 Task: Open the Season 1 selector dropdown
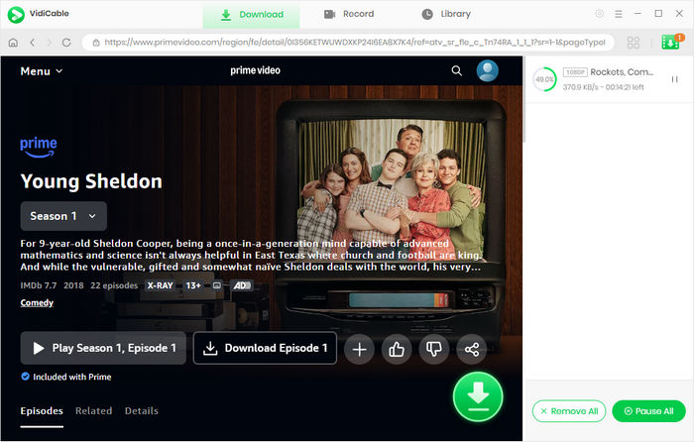pos(63,216)
